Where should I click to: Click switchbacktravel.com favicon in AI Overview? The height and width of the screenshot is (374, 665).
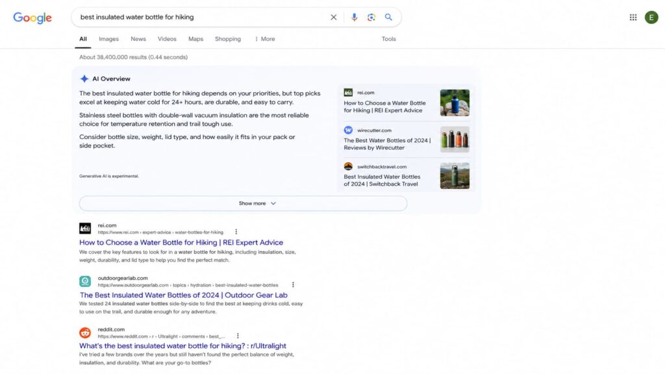click(348, 167)
